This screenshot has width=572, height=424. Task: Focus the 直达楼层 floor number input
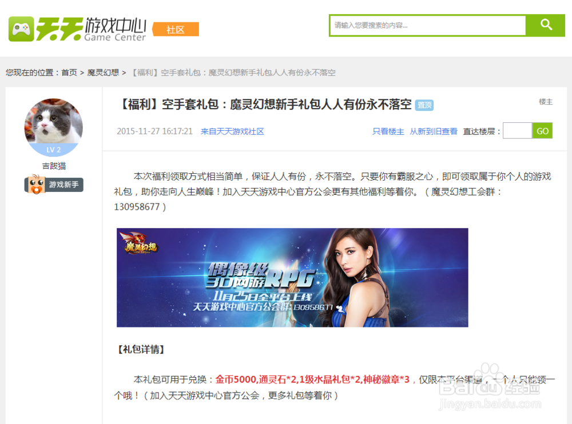(517, 130)
